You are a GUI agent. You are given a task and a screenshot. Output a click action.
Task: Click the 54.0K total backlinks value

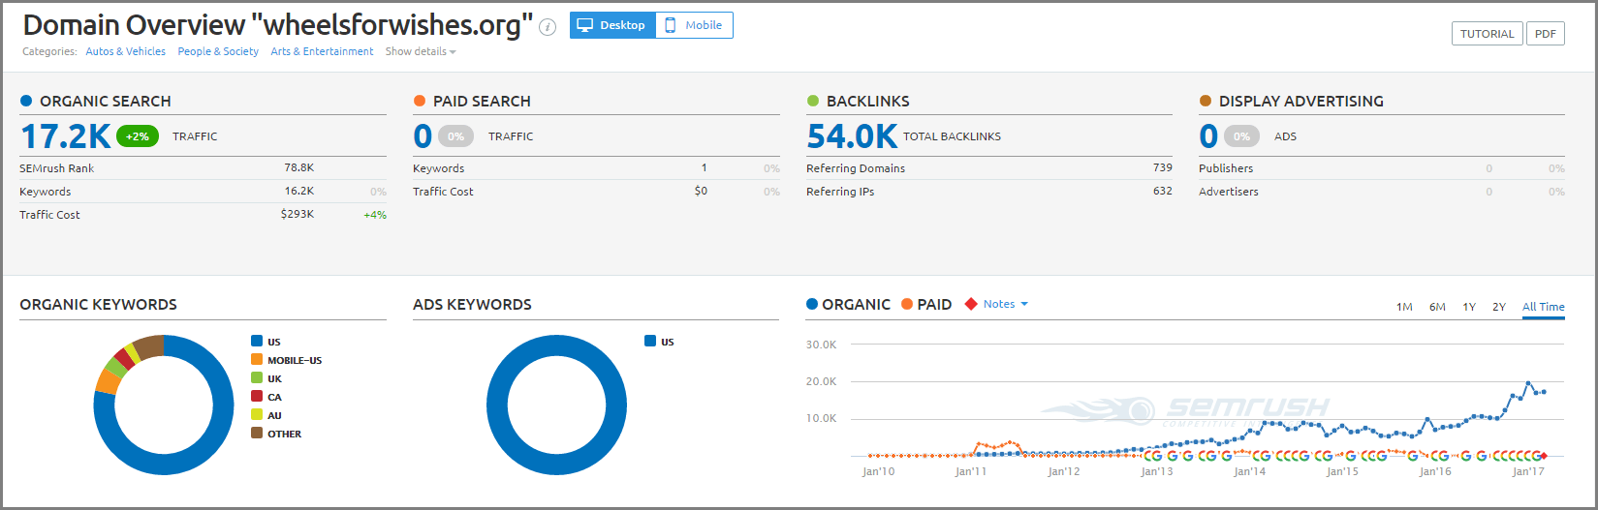pos(852,136)
